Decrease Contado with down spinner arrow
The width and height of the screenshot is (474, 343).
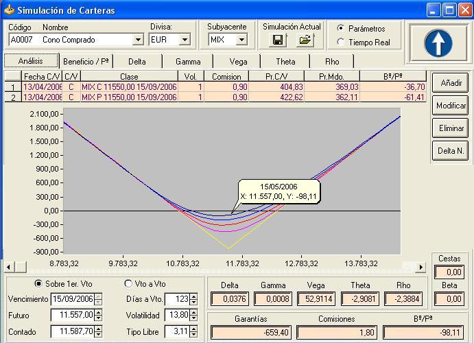click(98, 334)
